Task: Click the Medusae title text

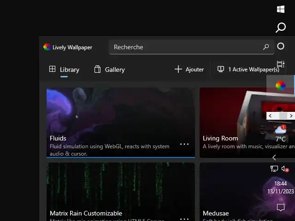Action: [216, 213]
